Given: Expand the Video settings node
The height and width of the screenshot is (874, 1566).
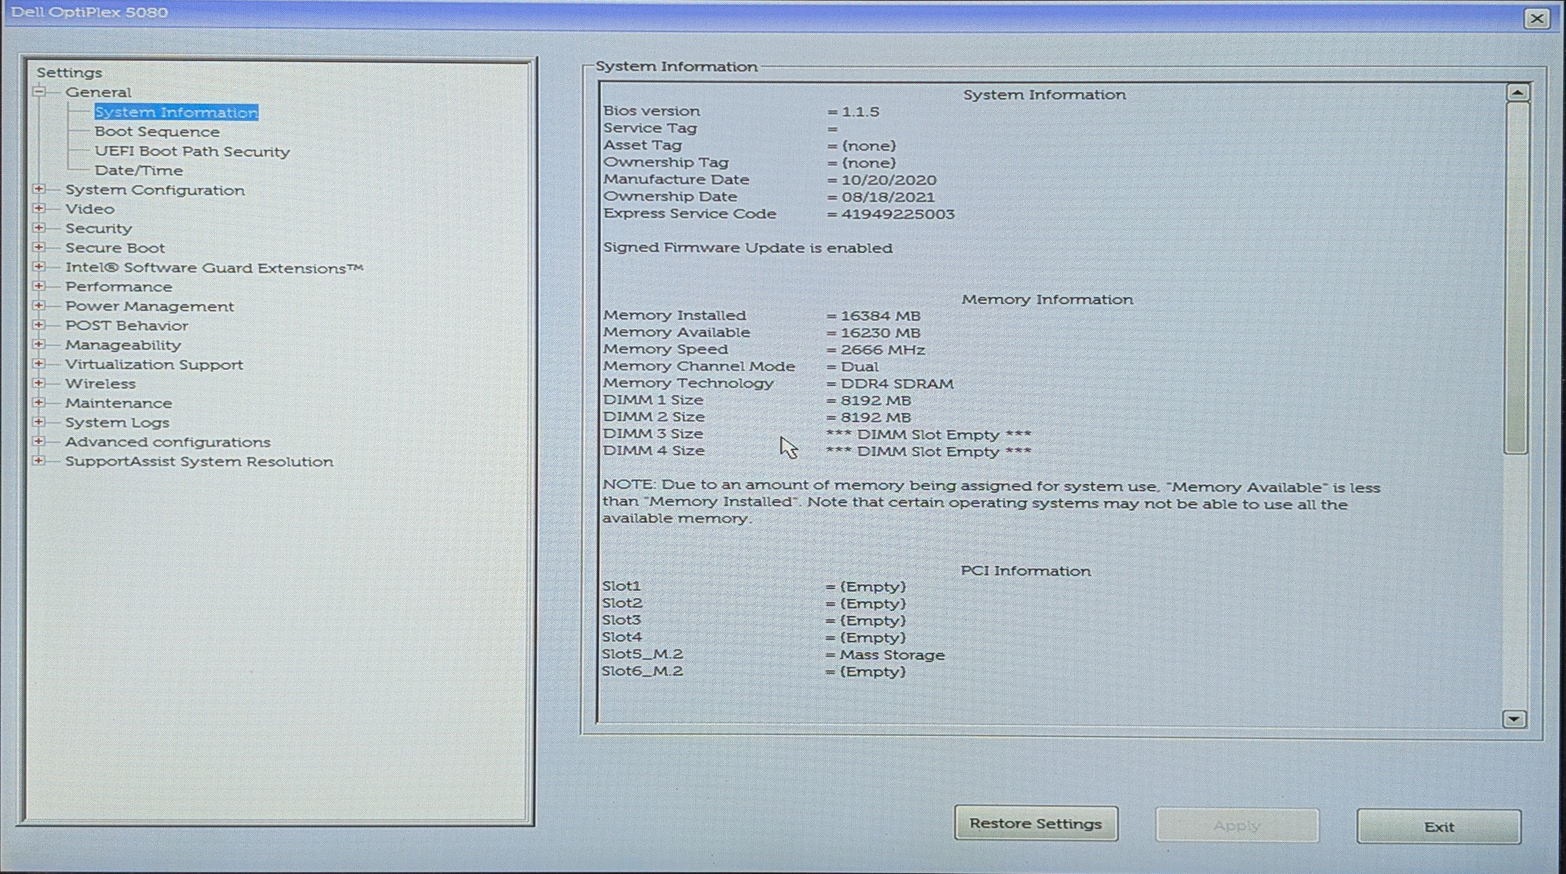Looking at the screenshot, I should 39,209.
